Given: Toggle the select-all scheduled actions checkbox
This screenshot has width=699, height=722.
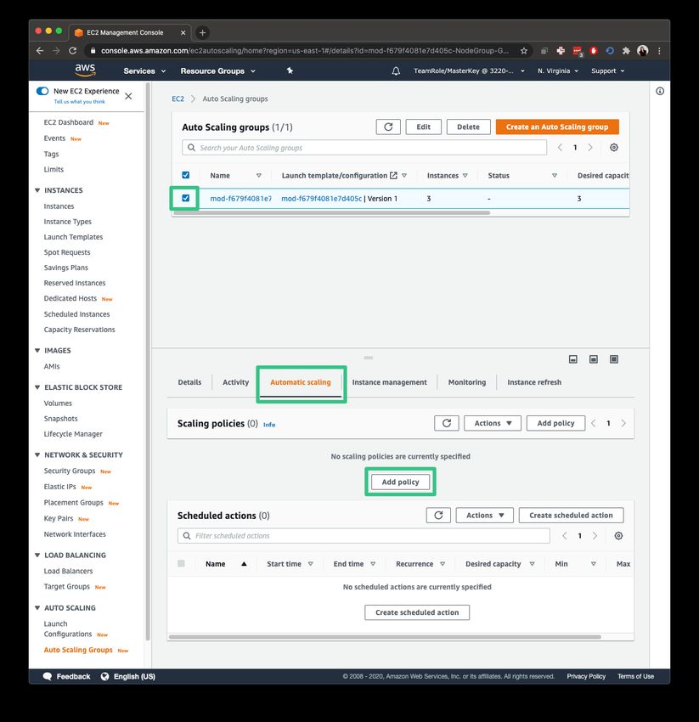Looking at the screenshot, I should (x=181, y=563).
